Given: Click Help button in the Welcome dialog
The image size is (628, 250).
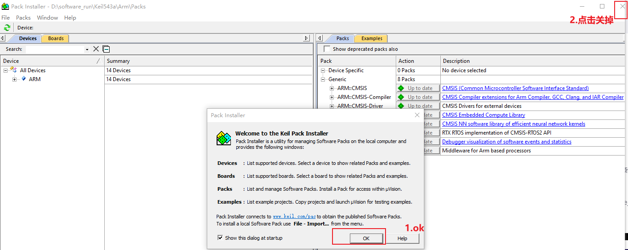Looking at the screenshot, I should (x=402, y=238).
